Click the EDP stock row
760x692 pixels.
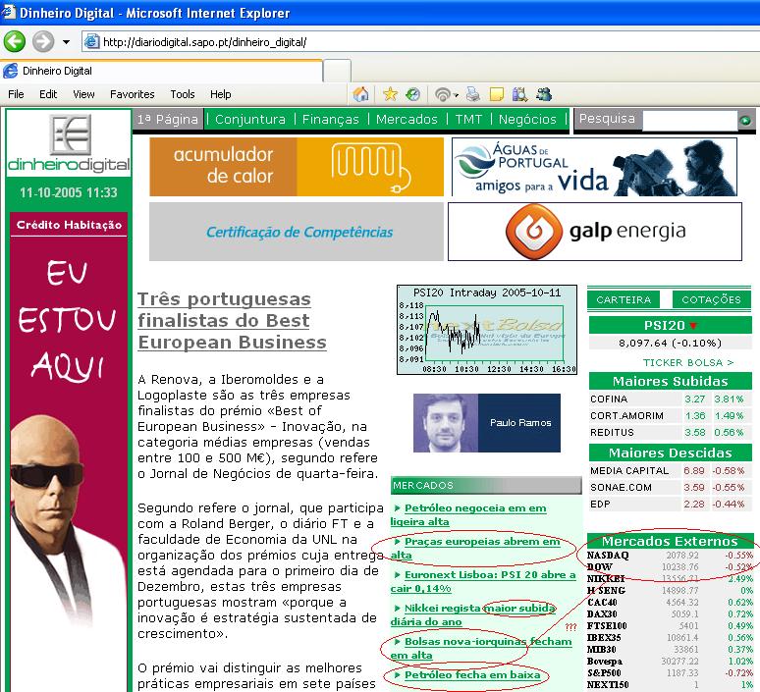coord(670,504)
